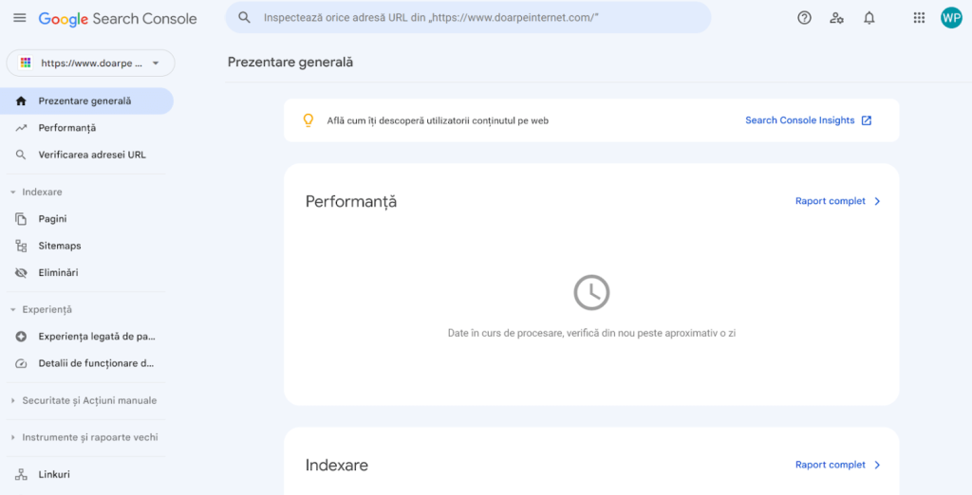Click the crossed-eye icon for Eliminări
This screenshot has height=495, width=972.
(21, 272)
